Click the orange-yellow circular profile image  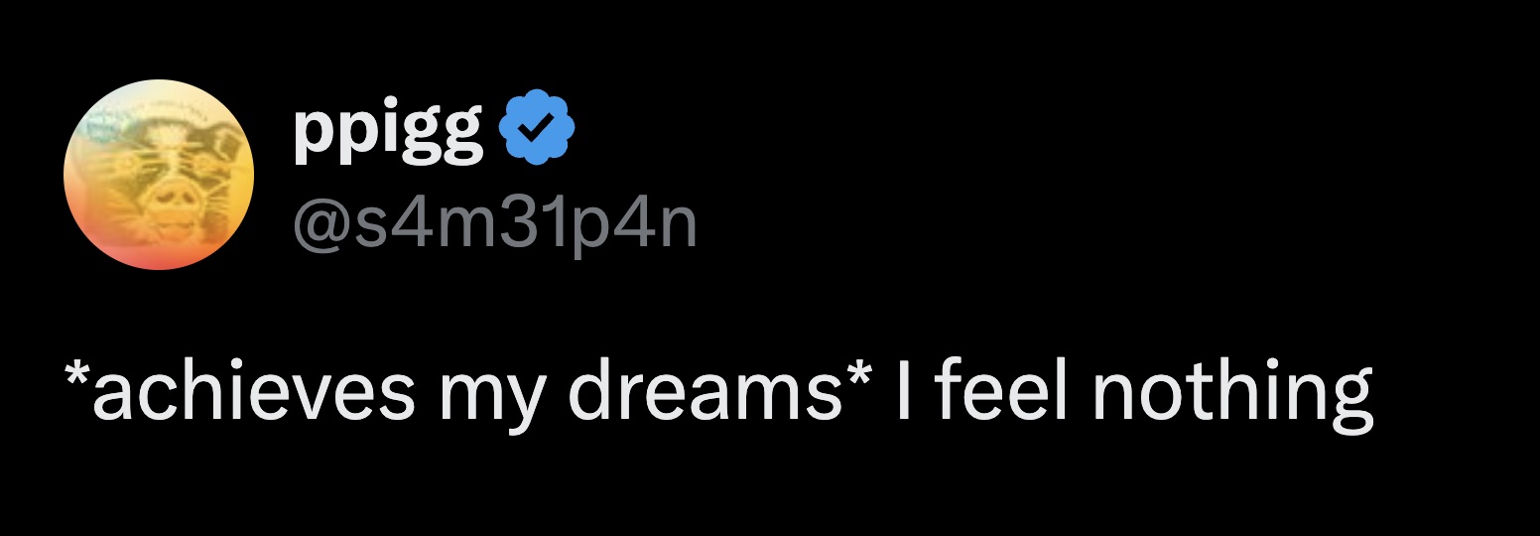159,174
